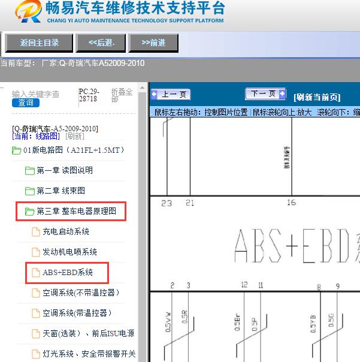Screen dimensions: 360x362
Task: Click the left arrow icon on 上一页
Action: tap(154, 94)
